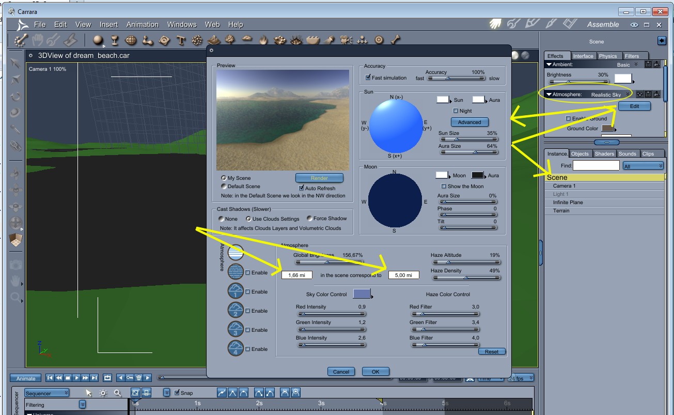Expand the Filtering chevron
The width and height of the screenshot is (674, 415).
click(83, 404)
